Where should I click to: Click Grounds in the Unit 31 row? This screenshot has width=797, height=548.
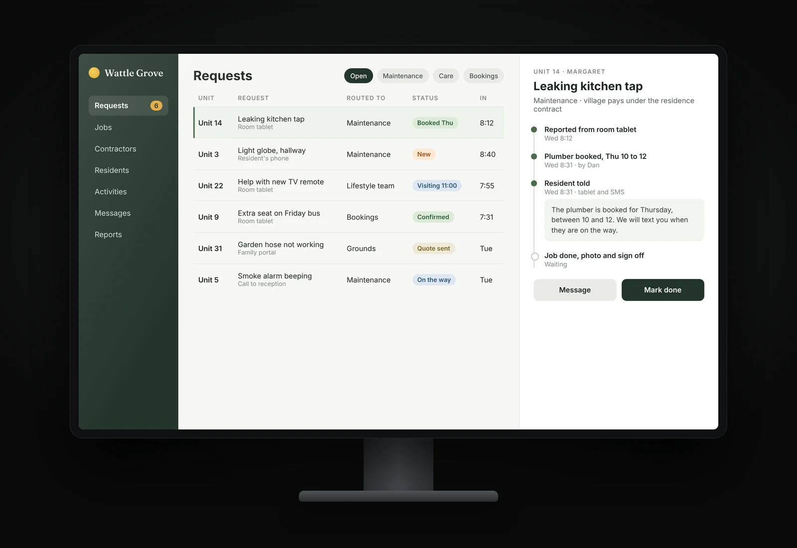361,249
